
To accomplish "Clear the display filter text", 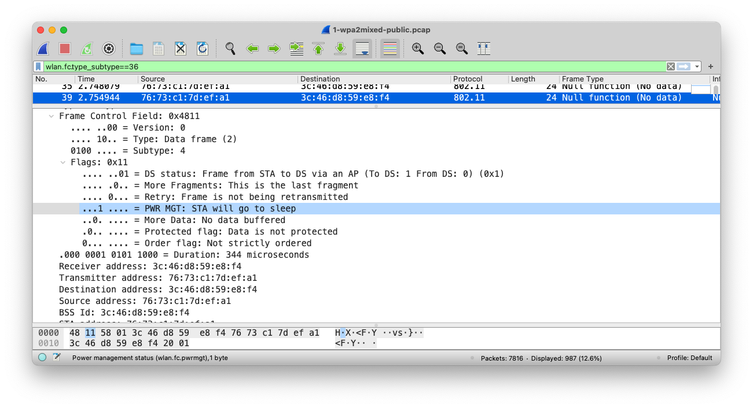I will coord(670,66).
